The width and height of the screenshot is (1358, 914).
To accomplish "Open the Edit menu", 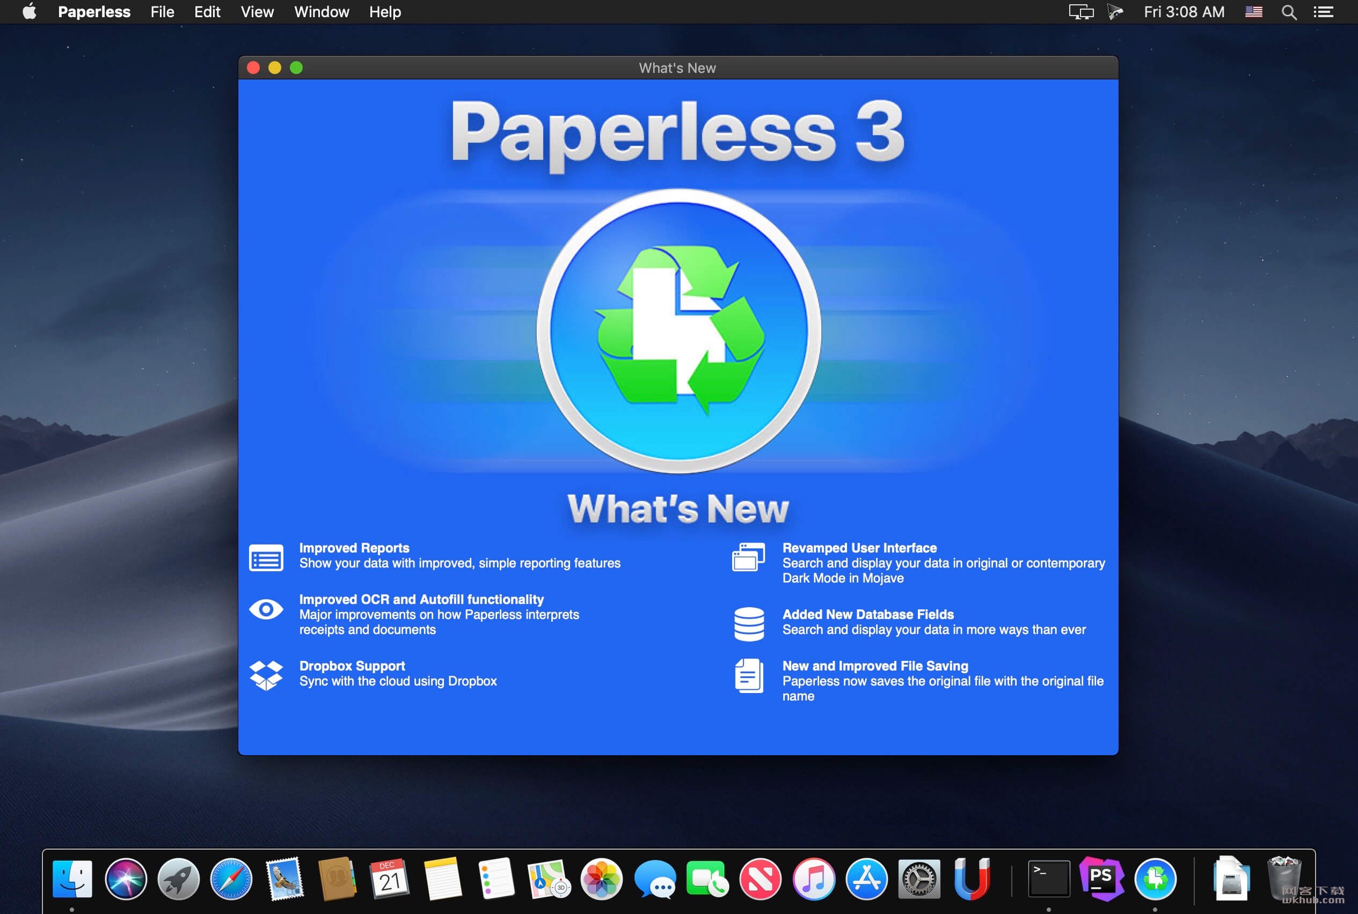I will click(x=207, y=12).
